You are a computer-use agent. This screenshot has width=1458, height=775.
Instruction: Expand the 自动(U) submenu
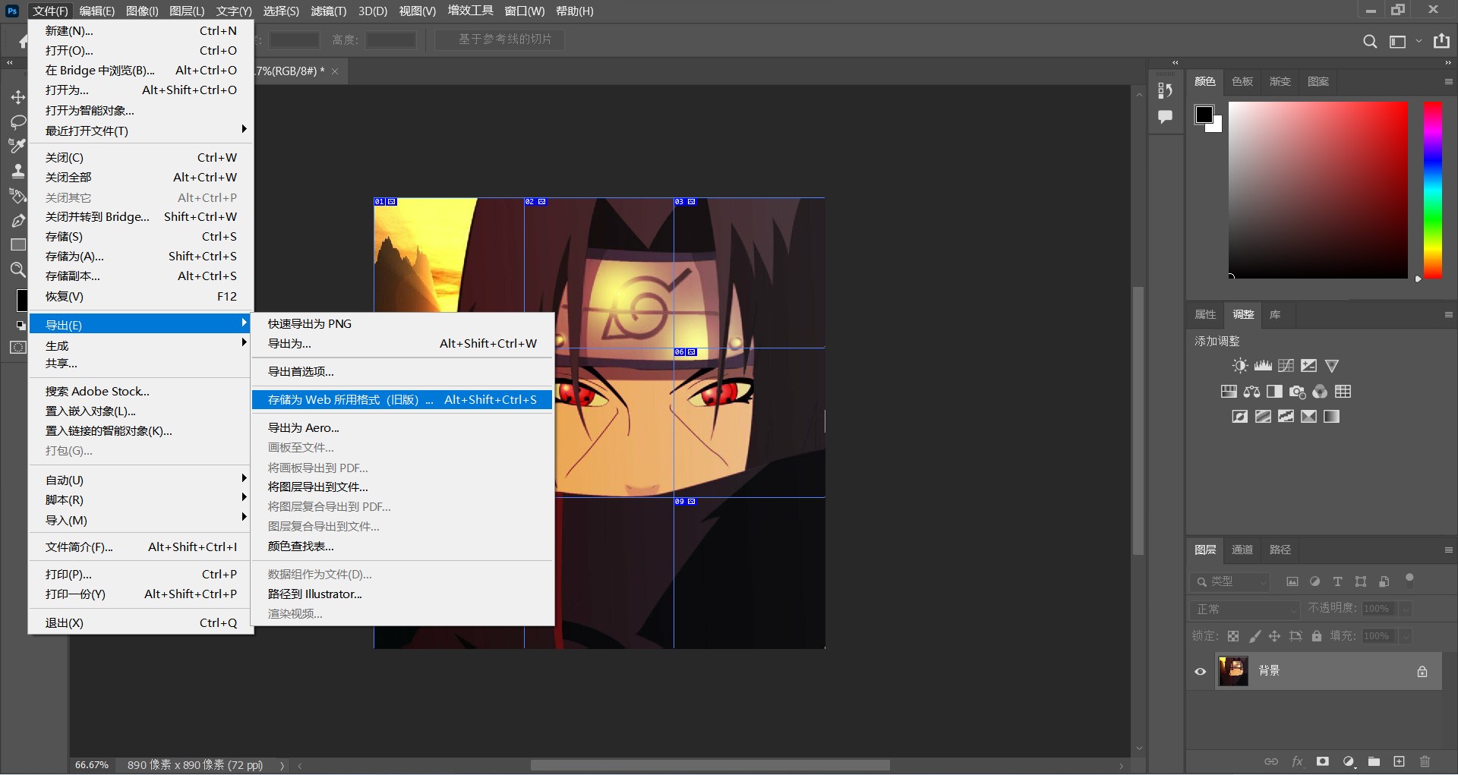(140, 480)
